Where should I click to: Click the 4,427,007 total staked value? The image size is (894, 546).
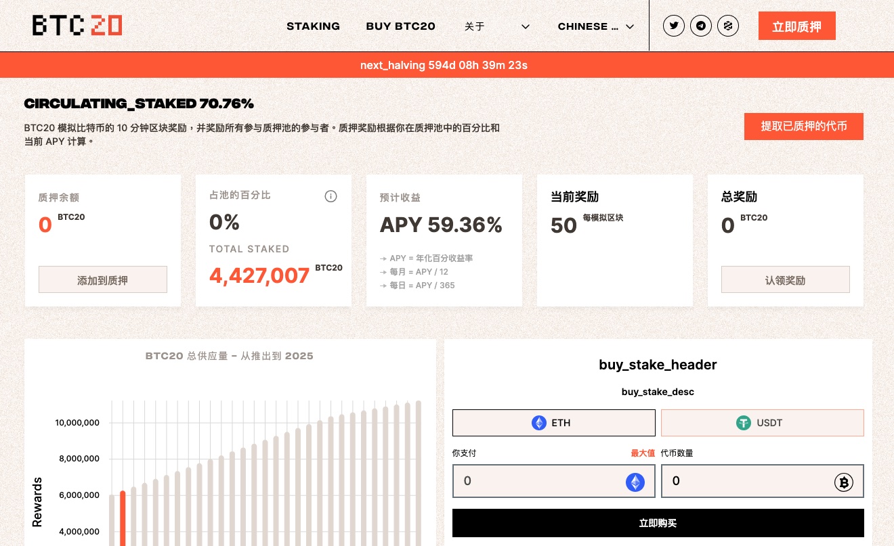click(x=259, y=275)
